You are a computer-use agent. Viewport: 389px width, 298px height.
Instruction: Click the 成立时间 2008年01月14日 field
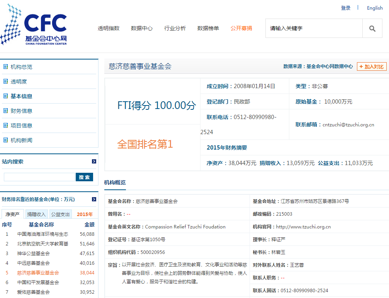tap(241, 86)
